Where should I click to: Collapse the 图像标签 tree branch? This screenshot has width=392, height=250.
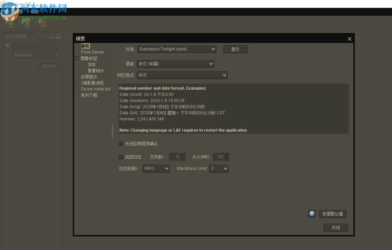[77, 58]
